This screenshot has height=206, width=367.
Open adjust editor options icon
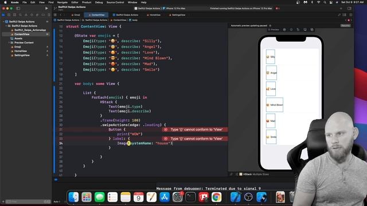(344, 15)
